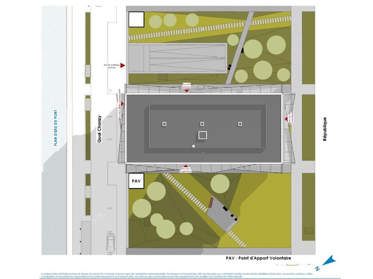373x279 pixels.
Task: Click the underground parking ramp area
Action: pyautogui.click(x=178, y=58)
